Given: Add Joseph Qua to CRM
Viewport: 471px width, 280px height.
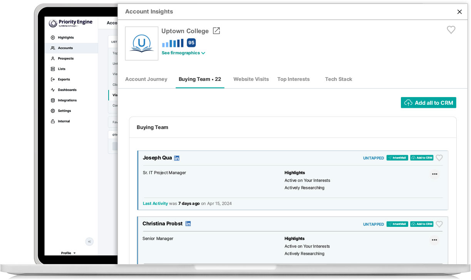Looking at the screenshot, I should (x=422, y=158).
